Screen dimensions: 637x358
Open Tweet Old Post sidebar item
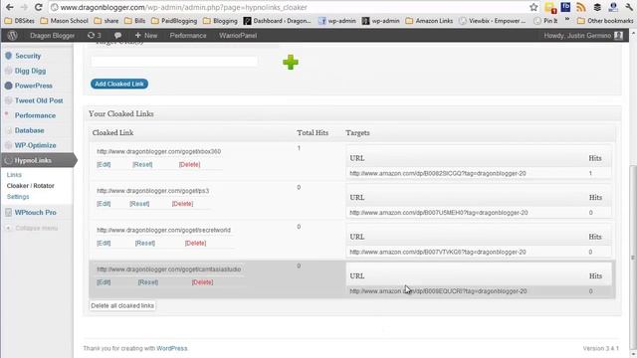pyautogui.click(x=39, y=100)
